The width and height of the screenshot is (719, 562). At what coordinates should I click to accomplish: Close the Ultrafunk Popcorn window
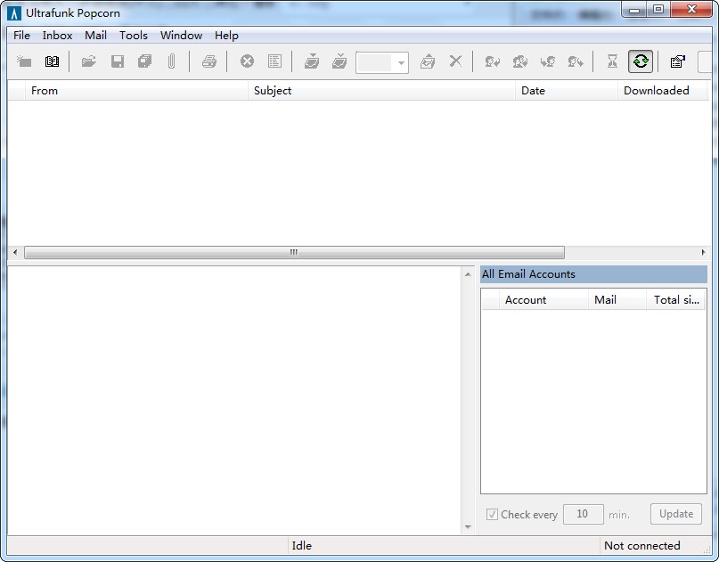pyautogui.click(x=691, y=10)
